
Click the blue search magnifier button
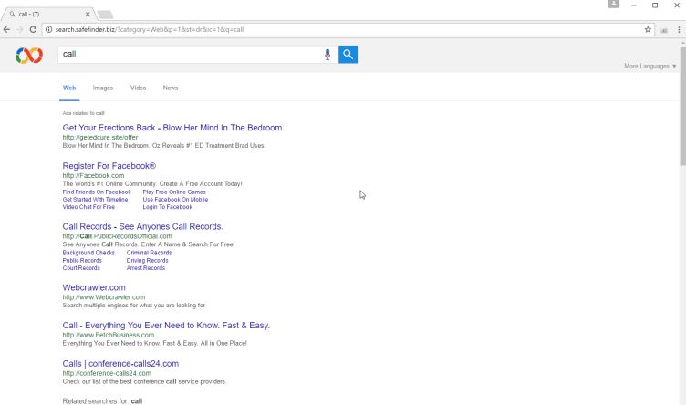pyautogui.click(x=348, y=55)
